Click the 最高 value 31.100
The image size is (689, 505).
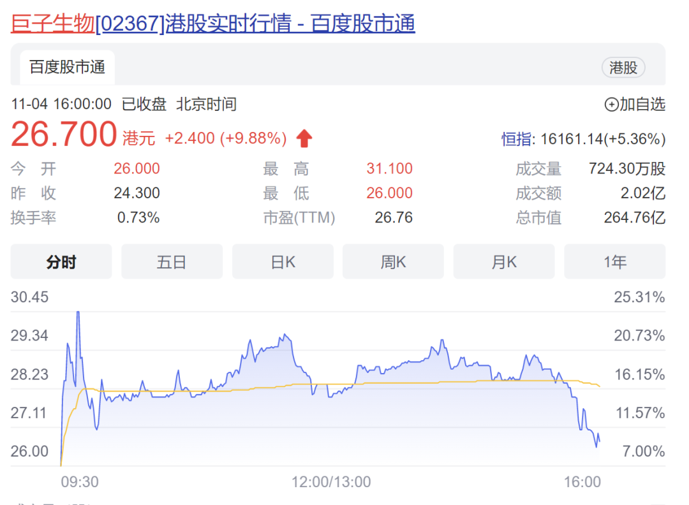(389, 169)
